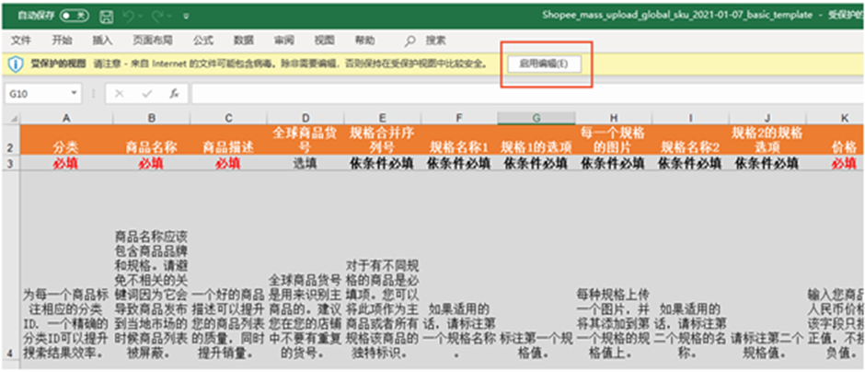
Task: Click the formula bar cancel X icon
Action: click(x=119, y=94)
